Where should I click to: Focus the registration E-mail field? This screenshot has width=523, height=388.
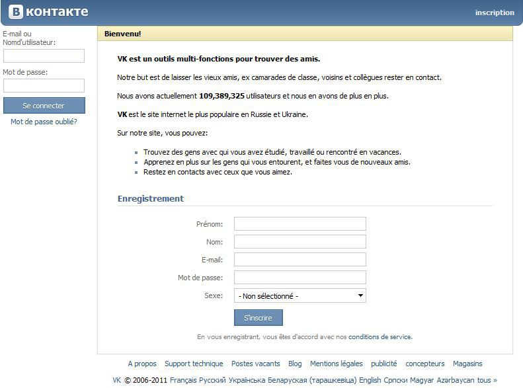[300, 259]
